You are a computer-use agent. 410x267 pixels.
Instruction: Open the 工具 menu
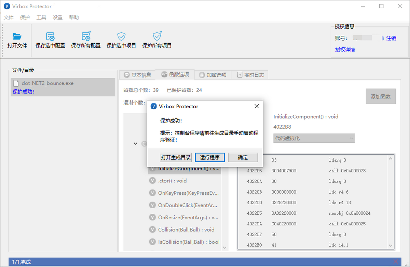coord(41,17)
